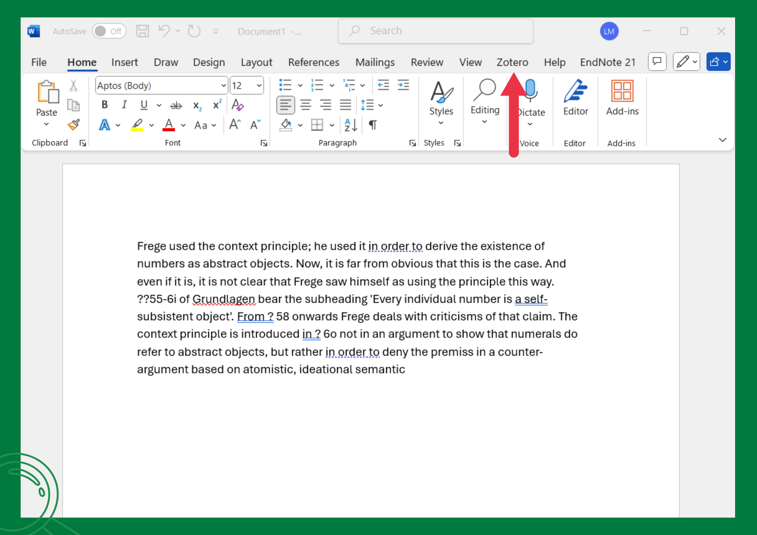Decrease paragraph indent
This screenshot has height=535, width=757.
pos(383,85)
